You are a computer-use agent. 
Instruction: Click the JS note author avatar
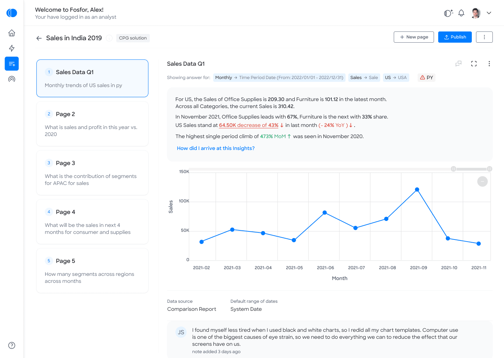(x=181, y=332)
